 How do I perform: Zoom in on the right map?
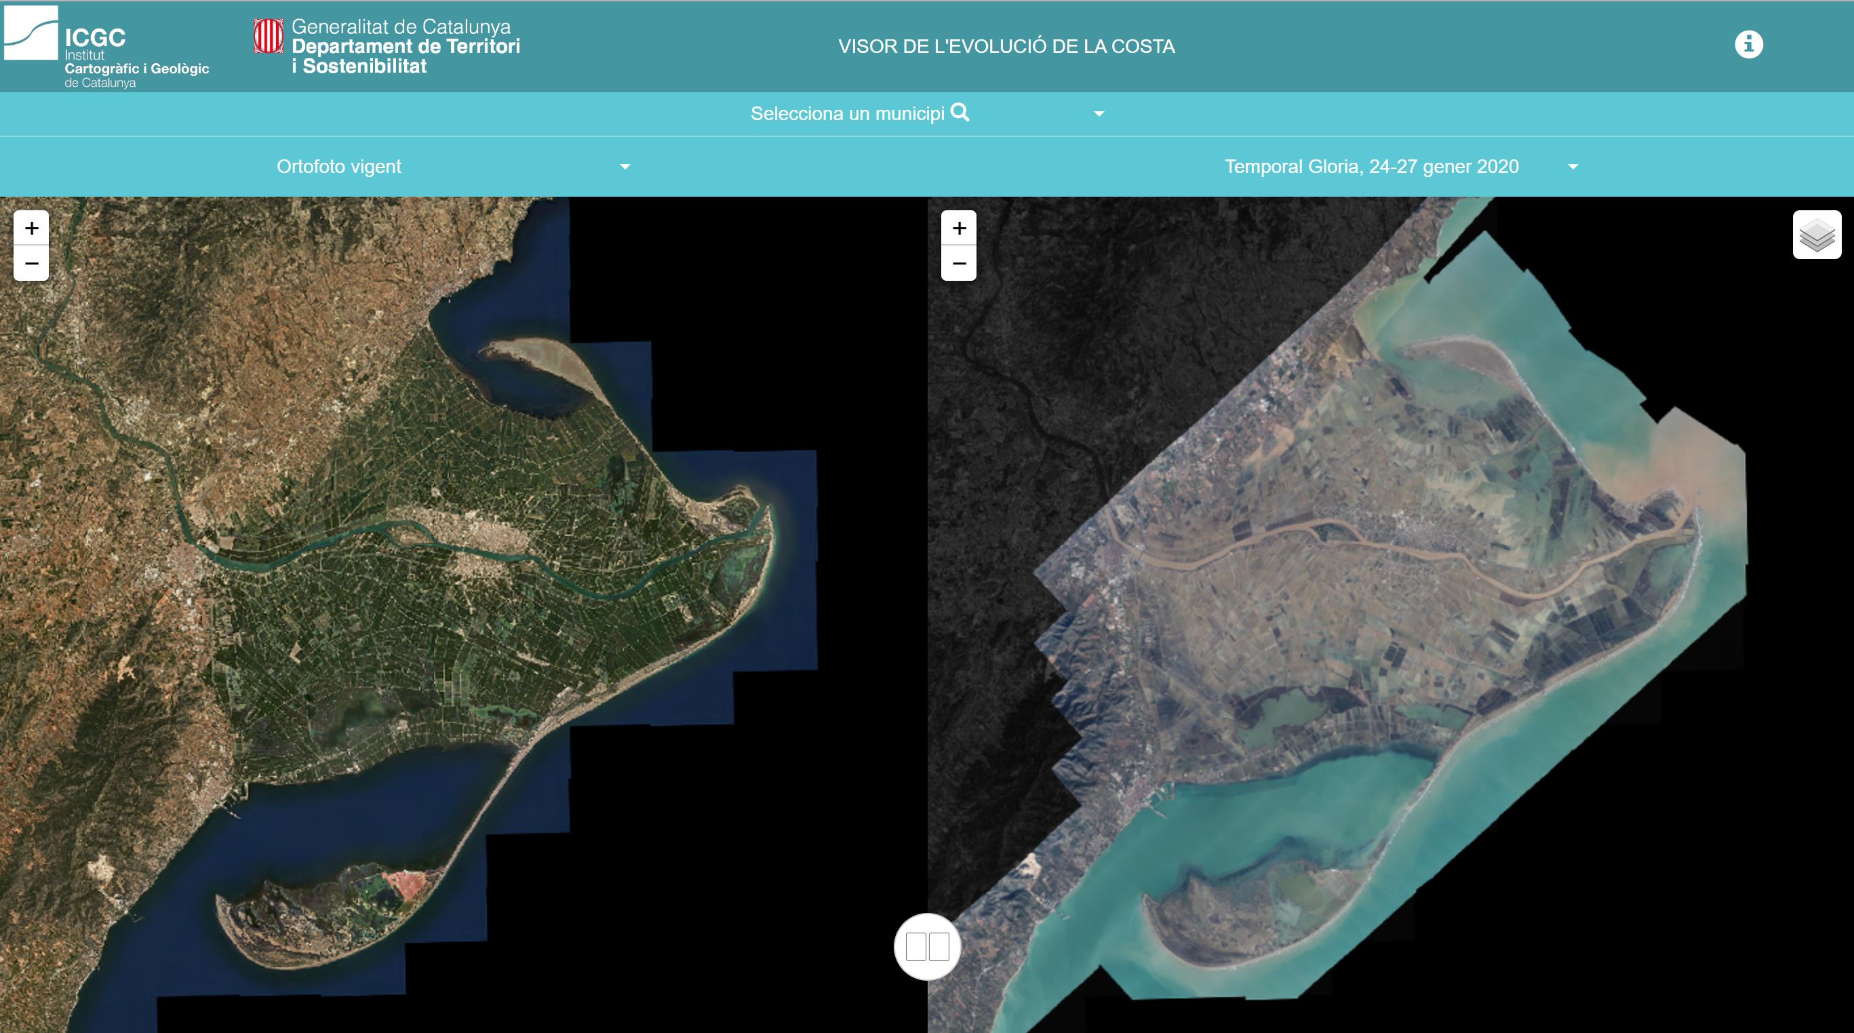coord(959,228)
